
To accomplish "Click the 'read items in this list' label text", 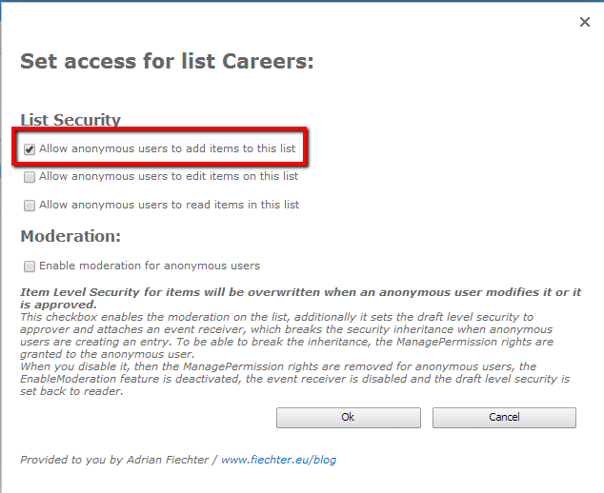I will [x=169, y=205].
